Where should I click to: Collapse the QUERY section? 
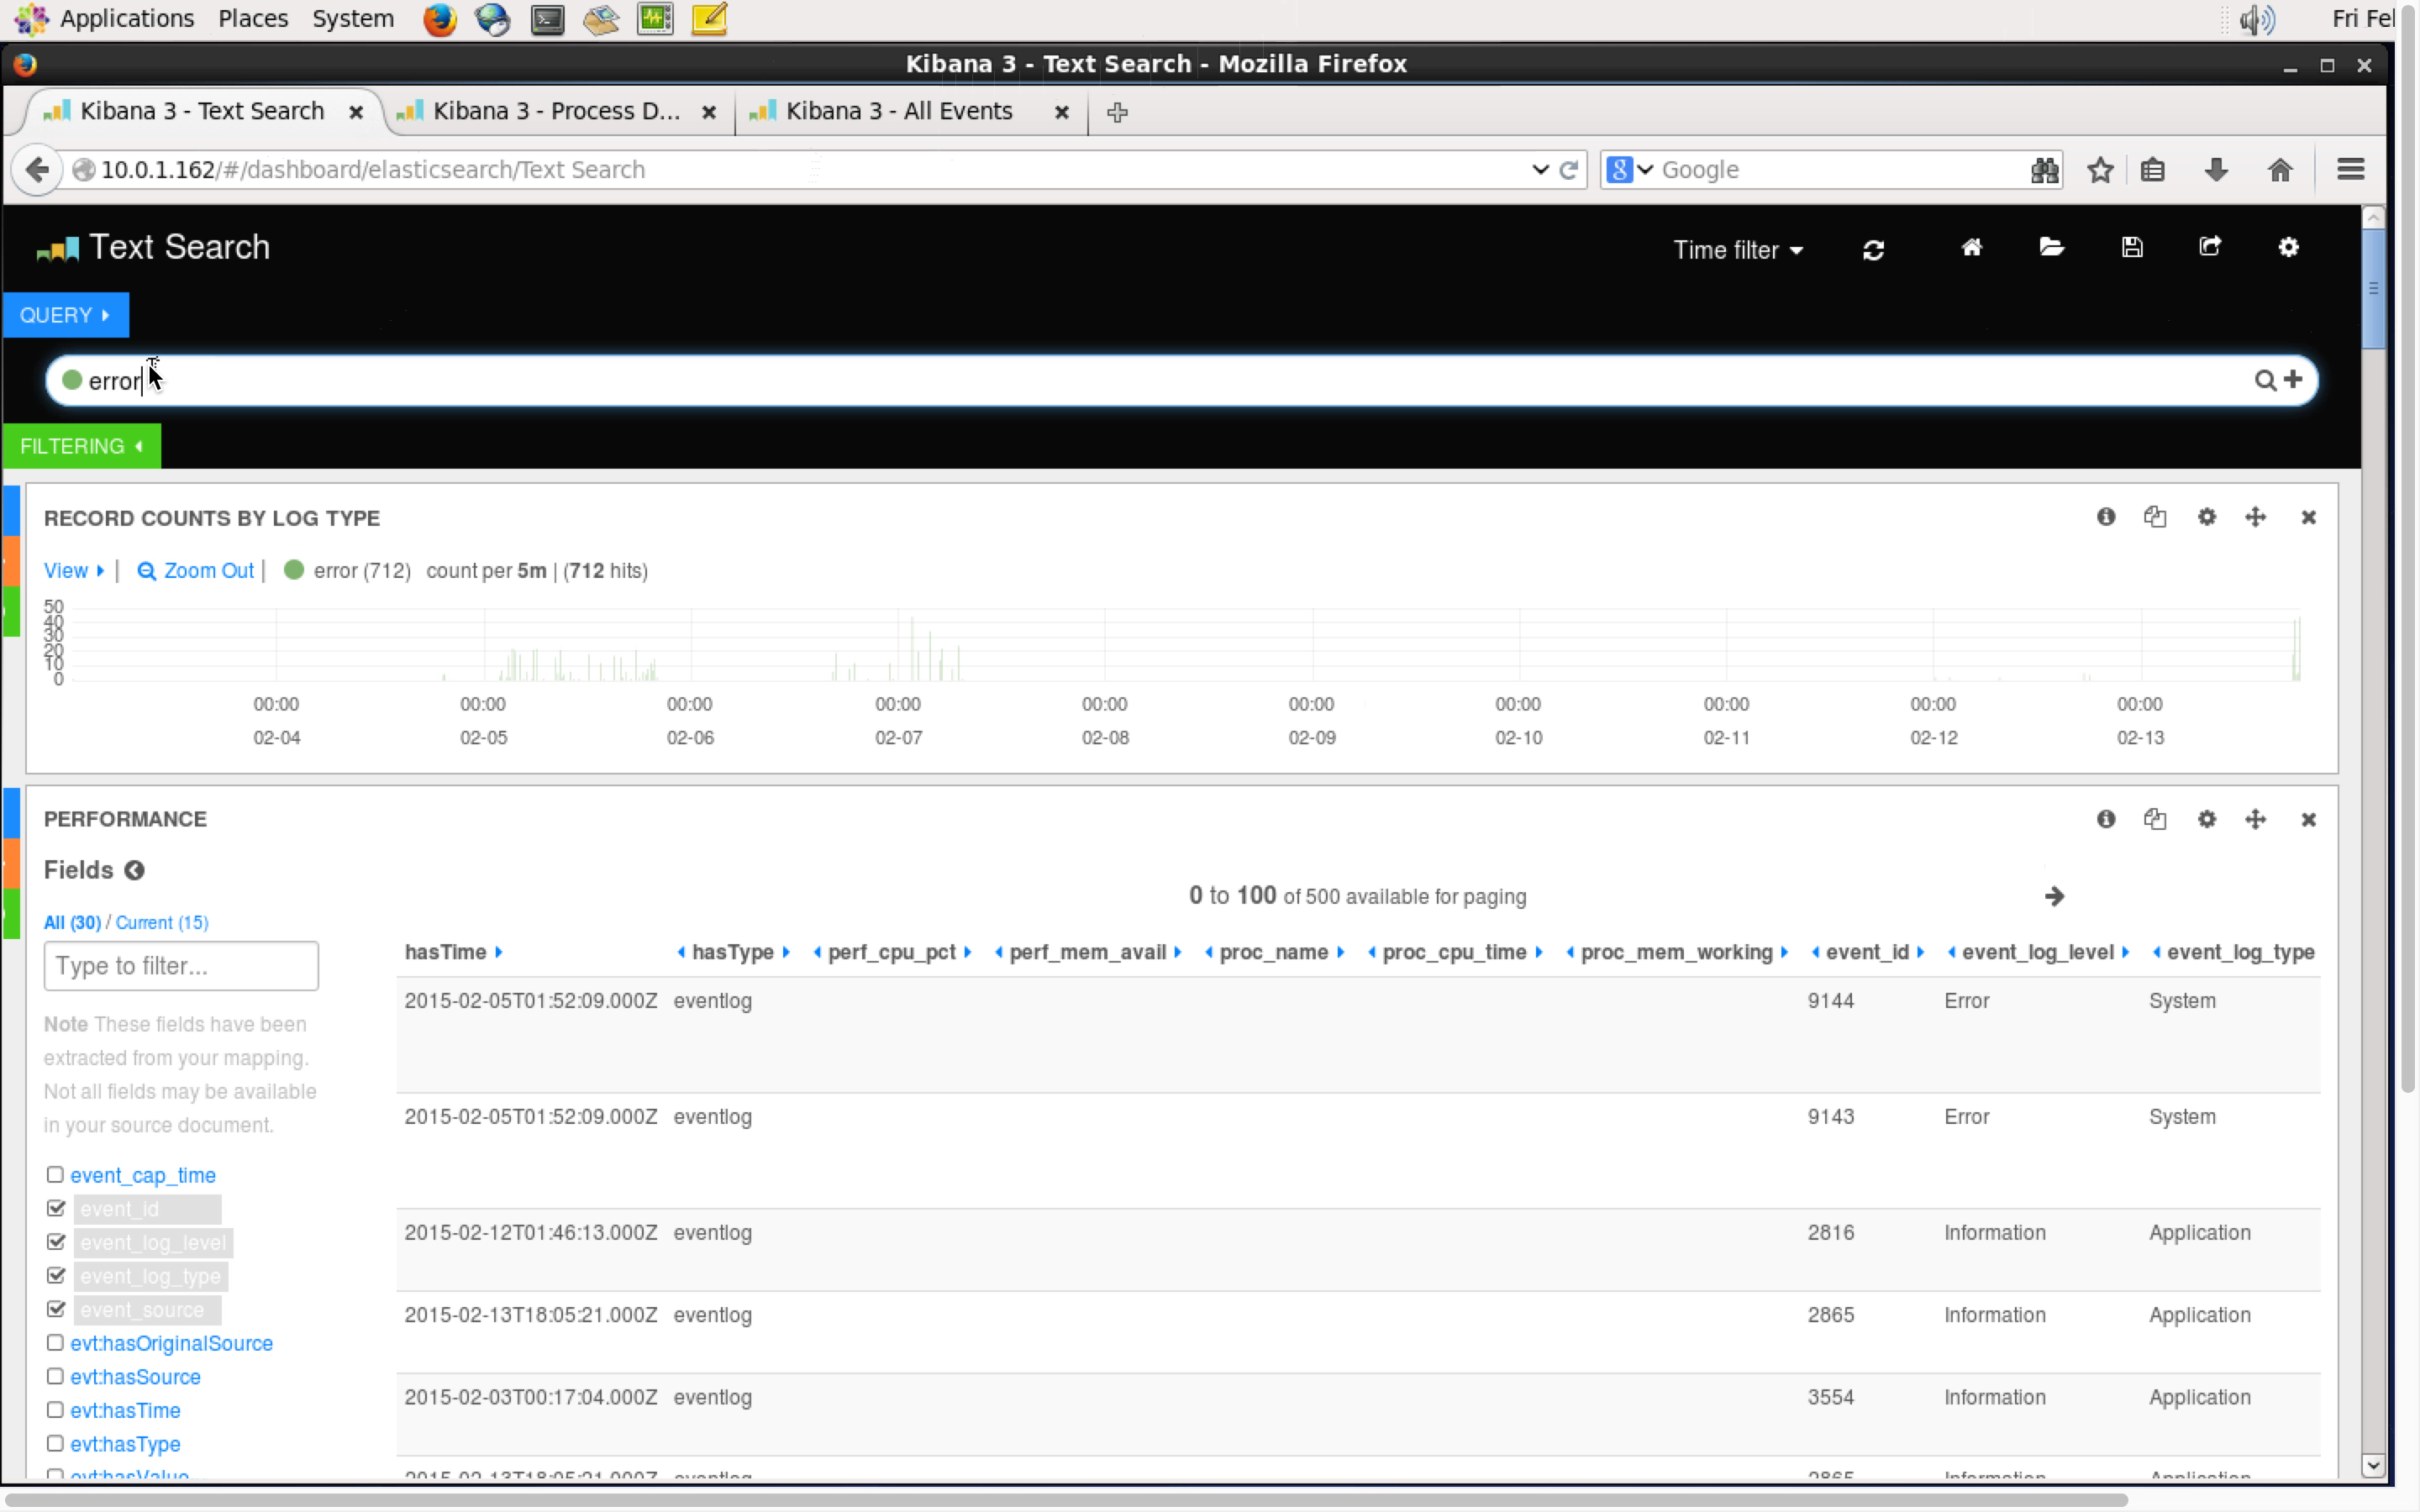click(x=66, y=315)
